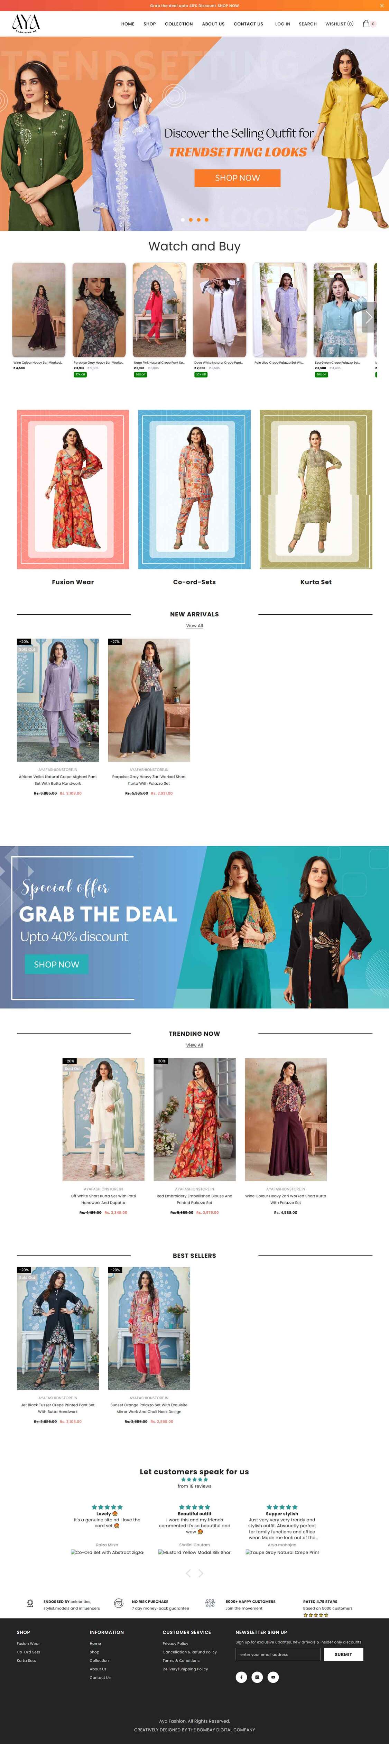
Task: Open Cancellation & Refund Policy footer link
Action: pos(190,1652)
